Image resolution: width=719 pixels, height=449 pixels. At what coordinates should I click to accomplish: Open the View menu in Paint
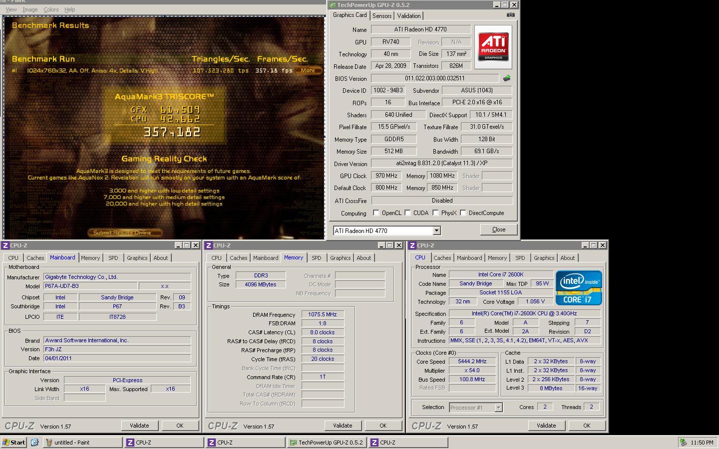coord(11,9)
